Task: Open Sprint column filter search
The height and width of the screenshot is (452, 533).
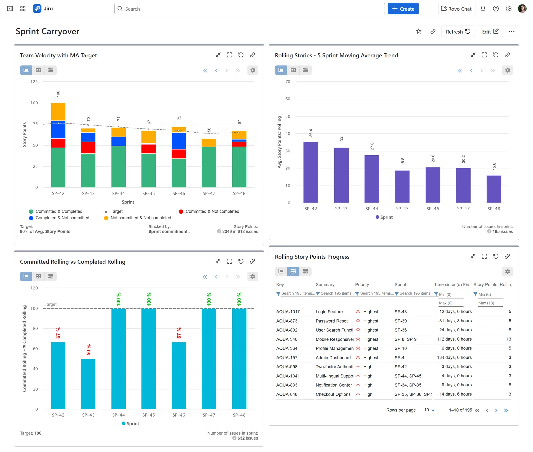Action: click(414, 294)
